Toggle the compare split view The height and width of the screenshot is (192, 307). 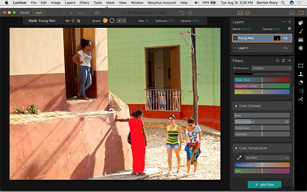coord(106,13)
